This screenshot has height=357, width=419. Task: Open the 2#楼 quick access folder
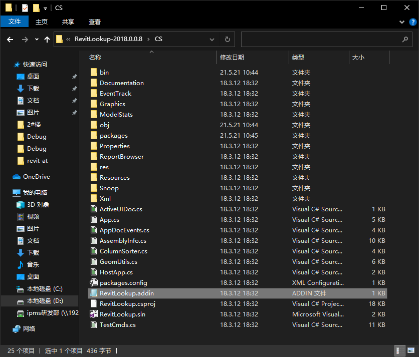coord(34,125)
